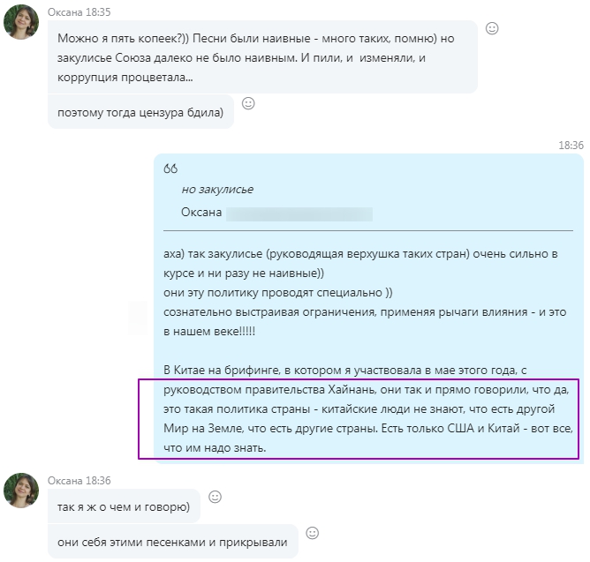Image resolution: width=590 pixels, height=562 pixels.
Task: Click the highlighted text about 'правительства Хайнань'
Action: [359, 418]
